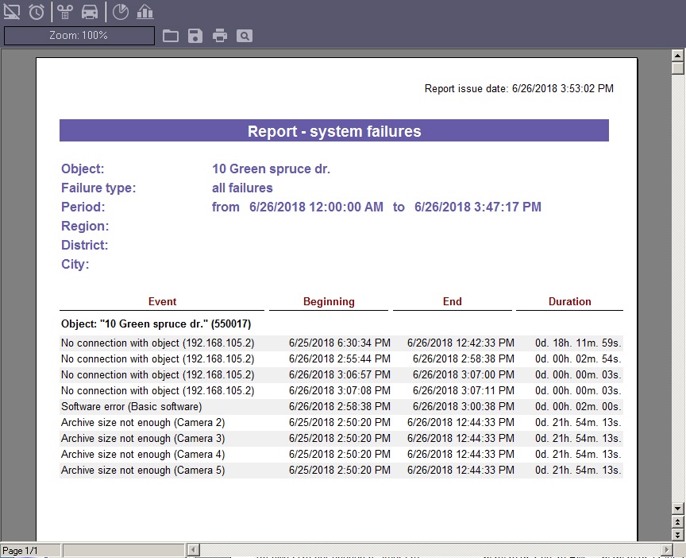Click the crossed-out monitor failures report icon
The height and width of the screenshot is (558, 686).
(13, 12)
